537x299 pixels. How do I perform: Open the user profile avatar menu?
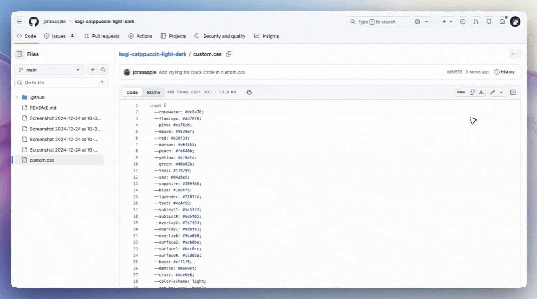[x=515, y=22]
